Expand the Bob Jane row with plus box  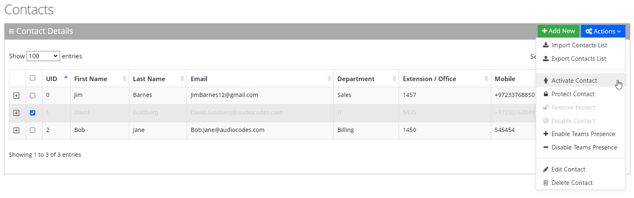tap(16, 130)
